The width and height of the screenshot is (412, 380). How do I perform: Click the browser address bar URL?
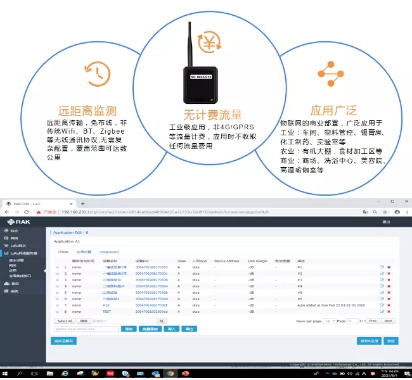[165, 212]
